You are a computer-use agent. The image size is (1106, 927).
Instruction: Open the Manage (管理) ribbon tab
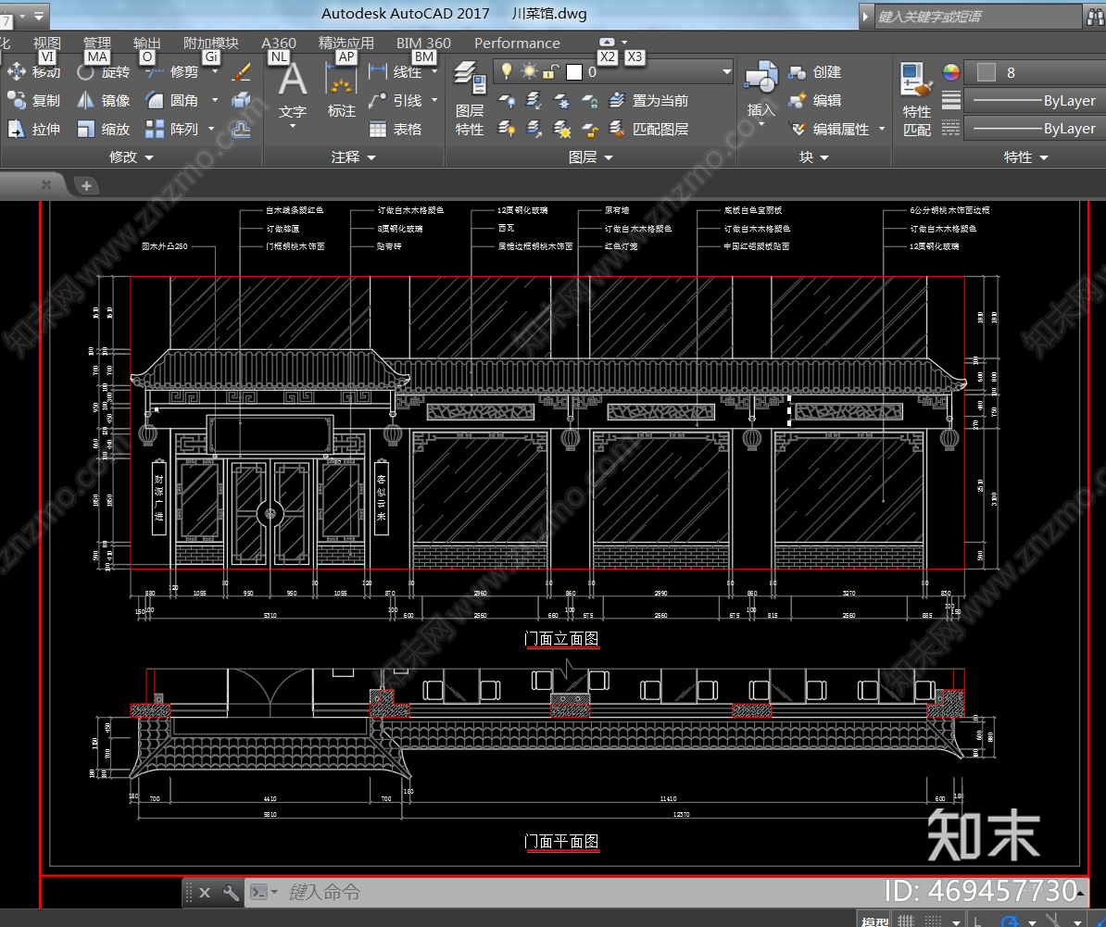[x=97, y=43]
